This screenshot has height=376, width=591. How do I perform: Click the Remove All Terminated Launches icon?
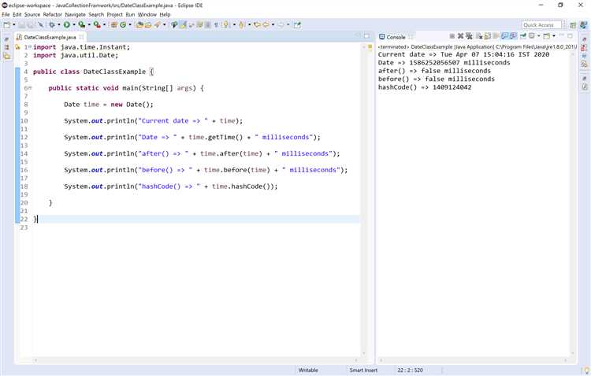pos(469,36)
